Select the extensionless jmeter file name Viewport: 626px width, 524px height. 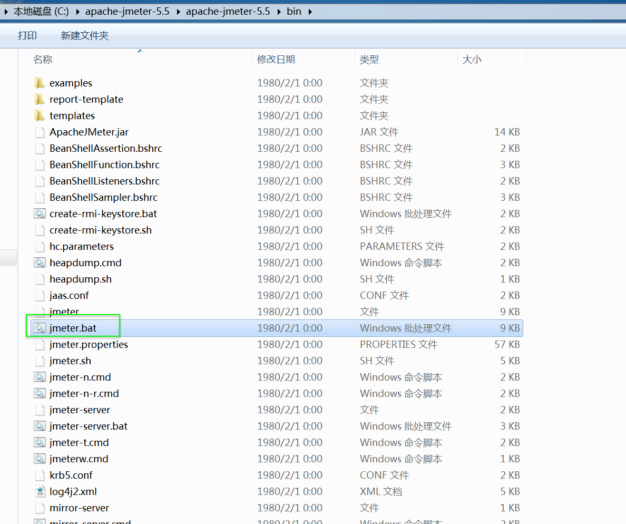(x=64, y=312)
